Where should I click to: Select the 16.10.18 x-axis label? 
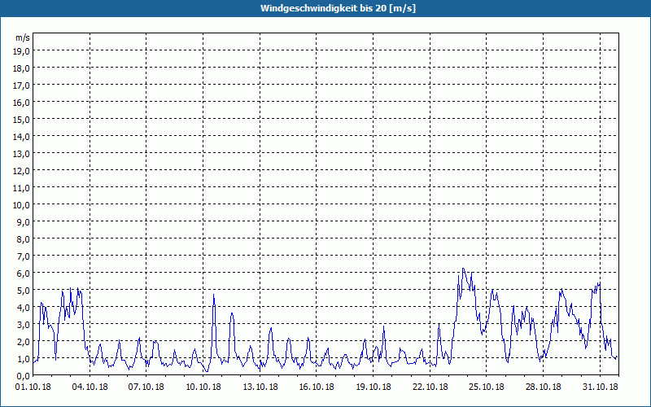pyautogui.click(x=317, y=387)
